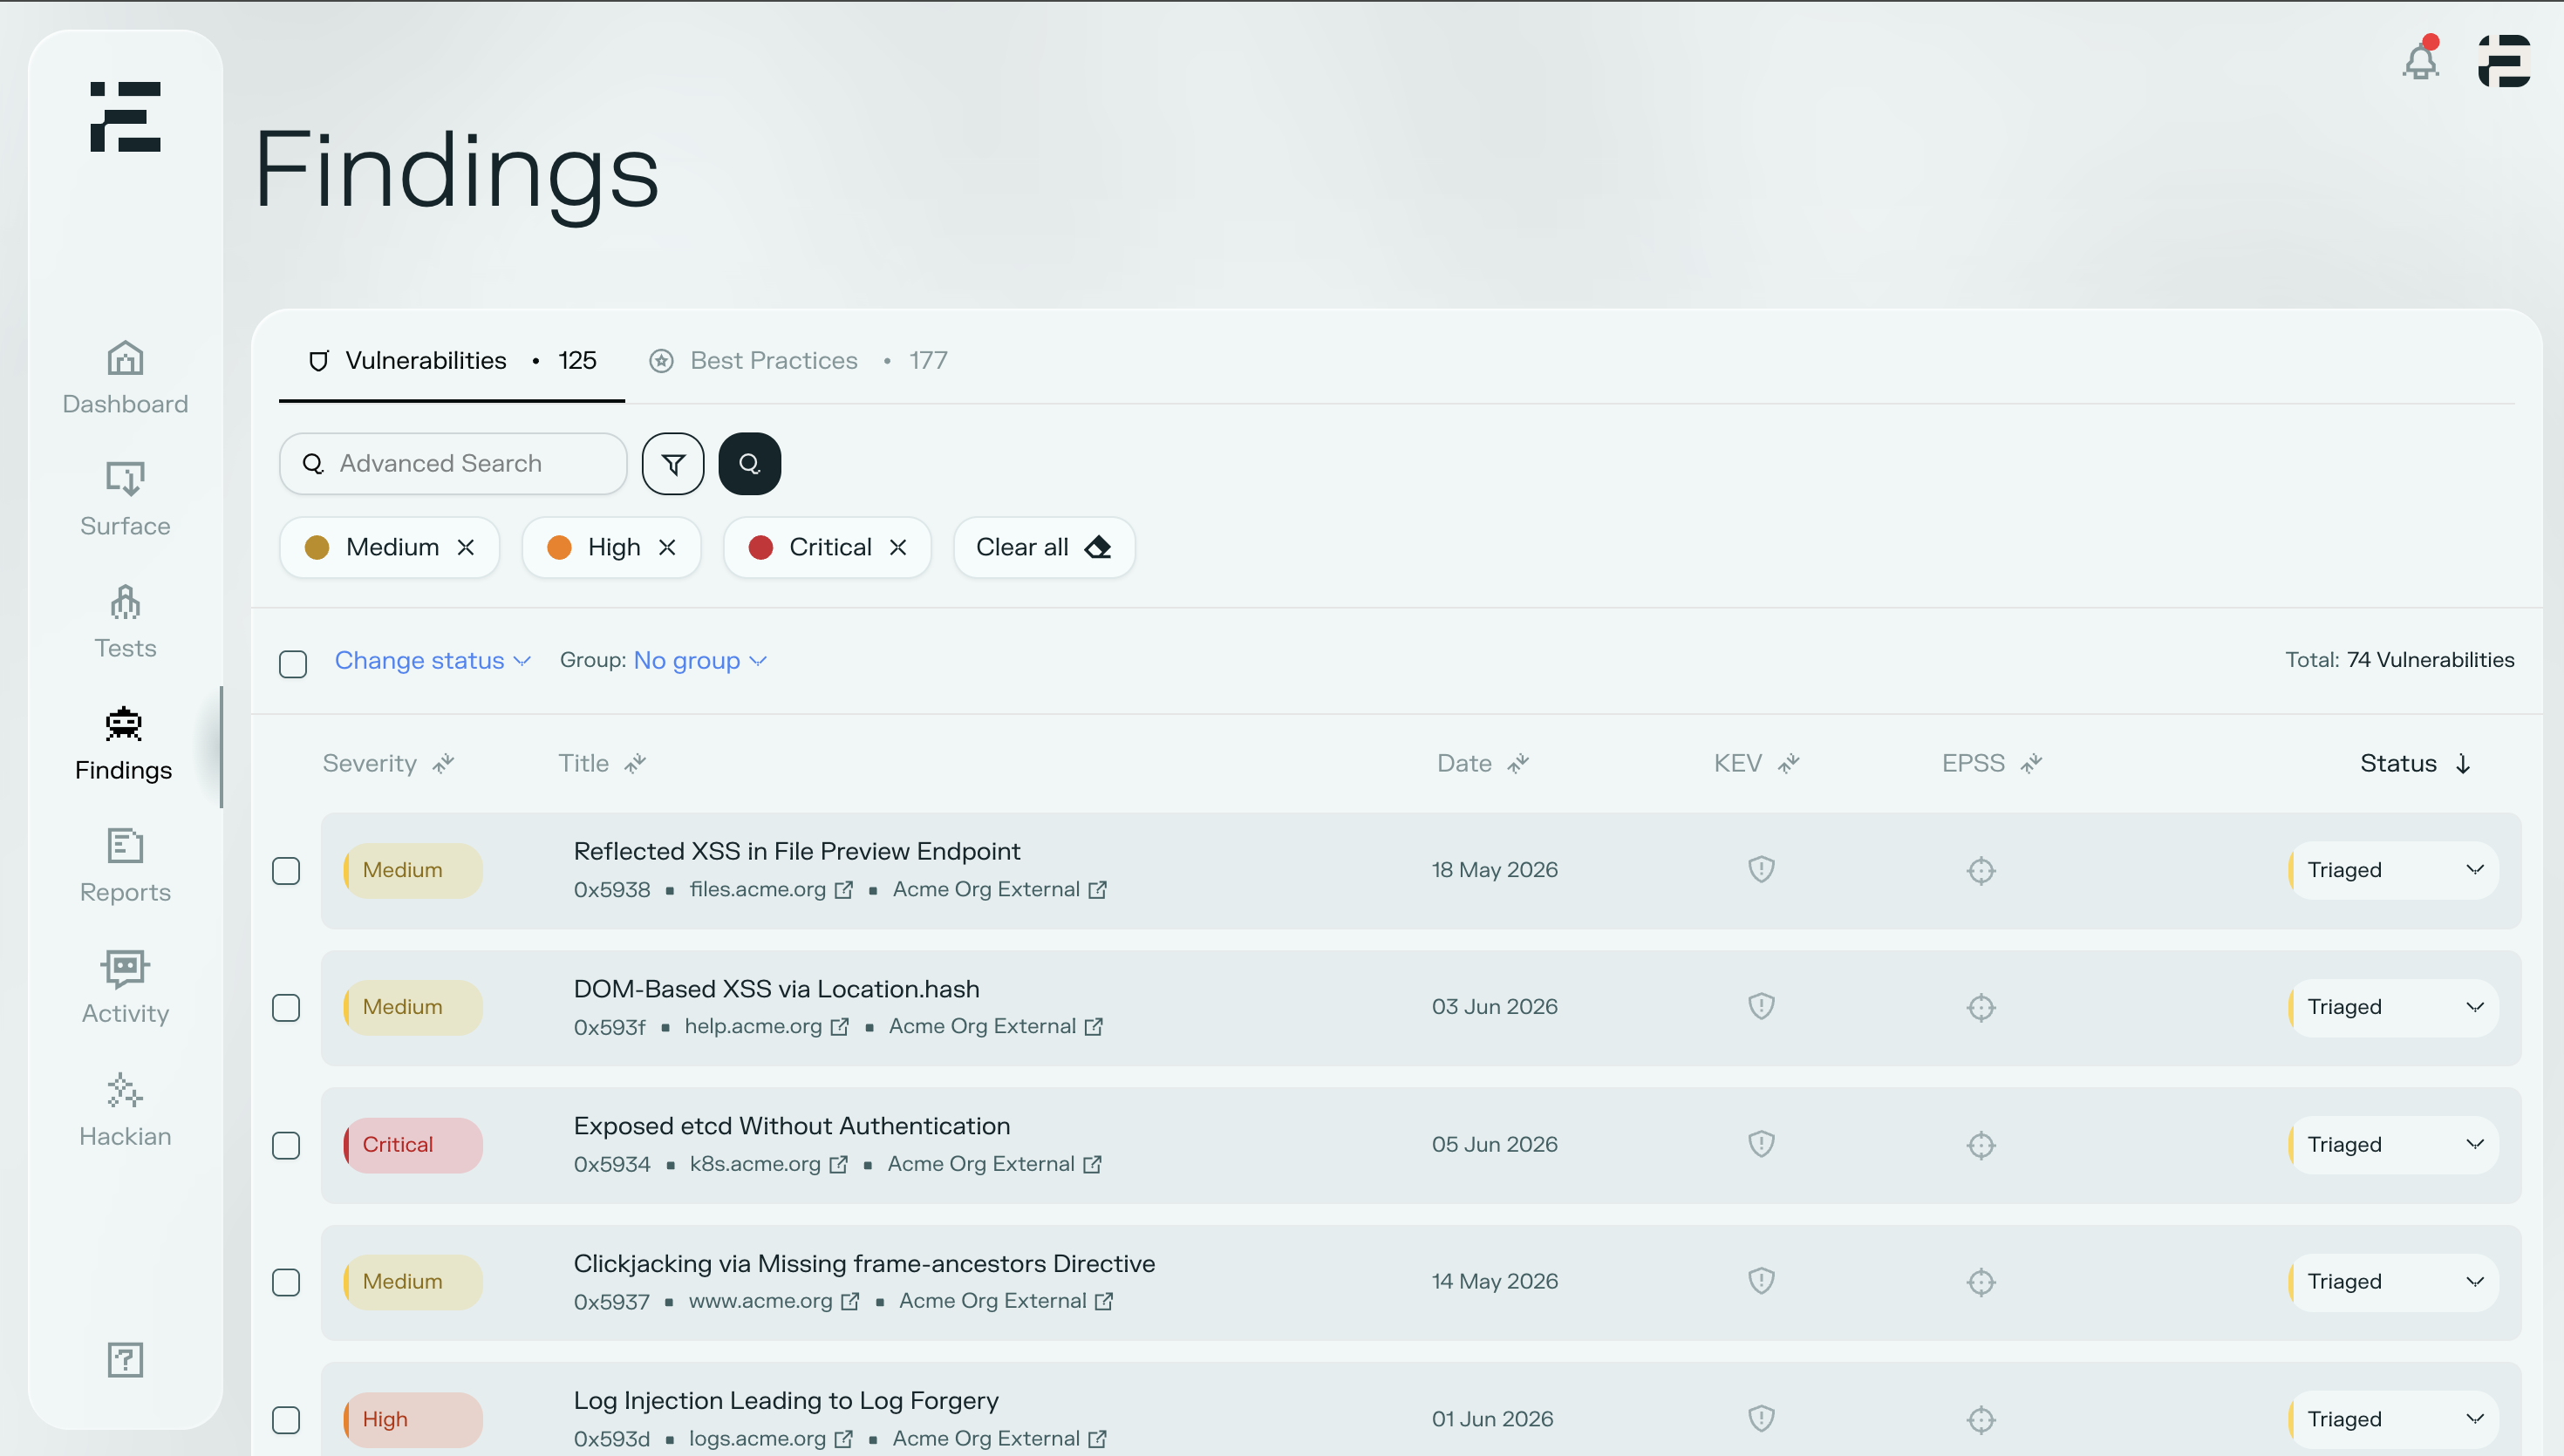Open DOM-Based XSS via Location.hash finding

pyautogui.click(x=776, y=988)
